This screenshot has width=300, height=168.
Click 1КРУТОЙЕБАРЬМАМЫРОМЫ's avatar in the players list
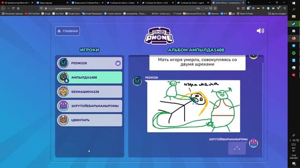click(63, 106)
